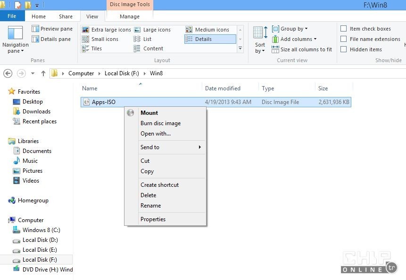Click the Disc Image Tools contextual tab

click(130, 5)
